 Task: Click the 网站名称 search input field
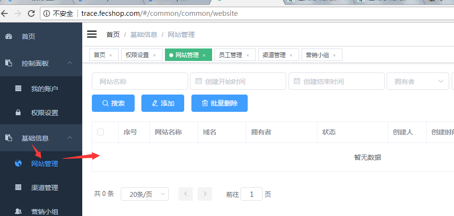(x=140, y=81)
